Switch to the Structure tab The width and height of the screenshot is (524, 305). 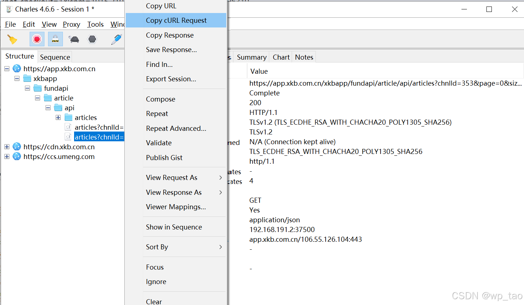coord(20,56)
